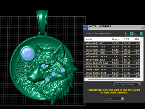Viewport: 145px width, 109px height.
Task: Sort by the Grams column header
Action: pyautogui.click(x=117, y=39)
